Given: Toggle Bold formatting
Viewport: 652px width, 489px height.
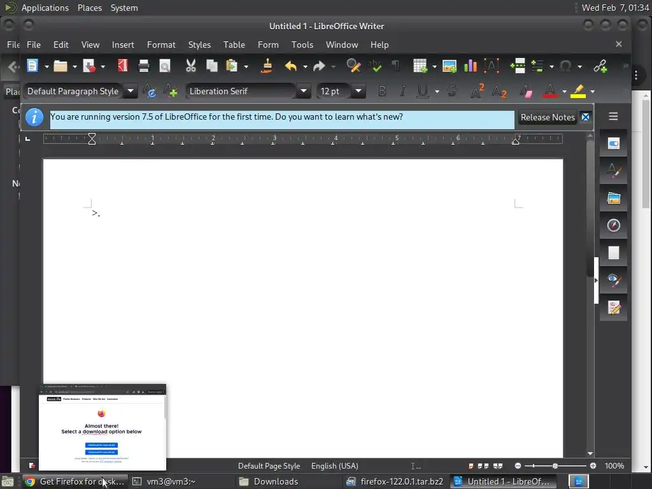Looking at the screenshot, I should 382,91.
